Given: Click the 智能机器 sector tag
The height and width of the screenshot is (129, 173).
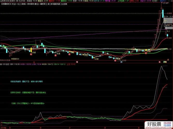Looking at the screenshot, I should (56, 4).
